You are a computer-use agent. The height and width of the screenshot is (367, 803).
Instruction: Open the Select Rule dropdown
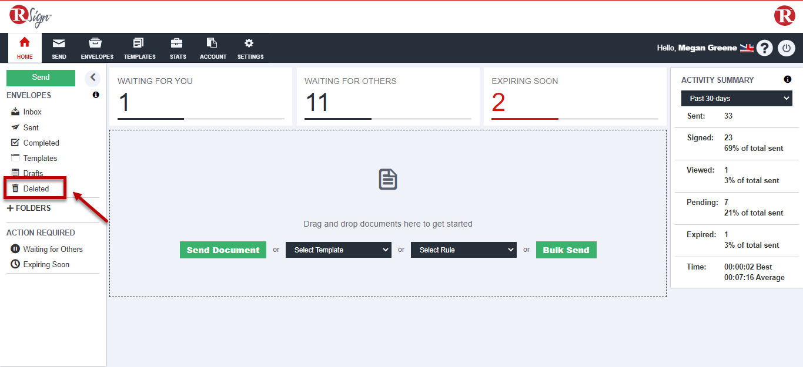(x=463, y=250)
